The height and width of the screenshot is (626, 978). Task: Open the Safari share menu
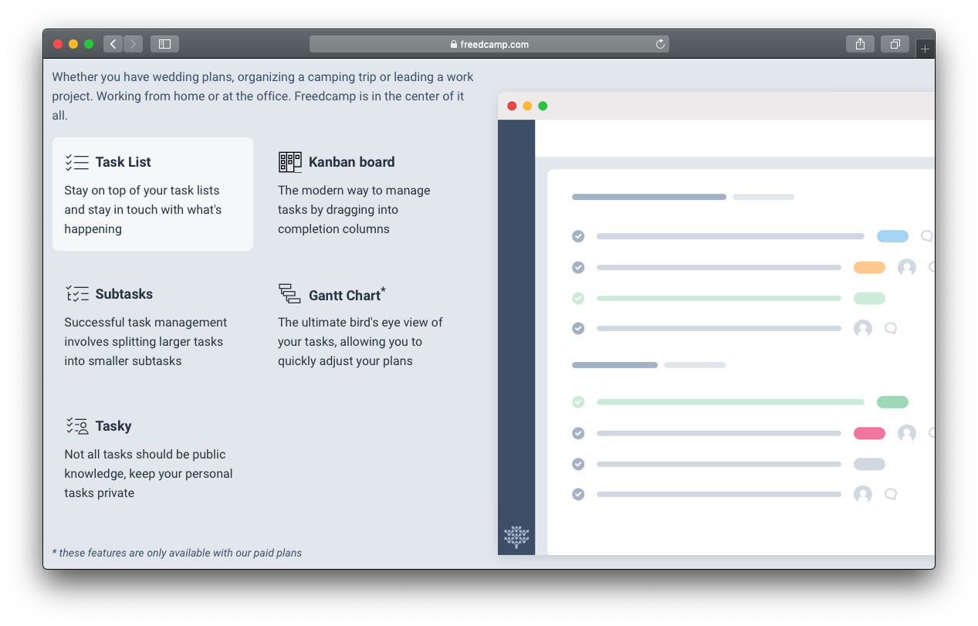coord(860,44)
